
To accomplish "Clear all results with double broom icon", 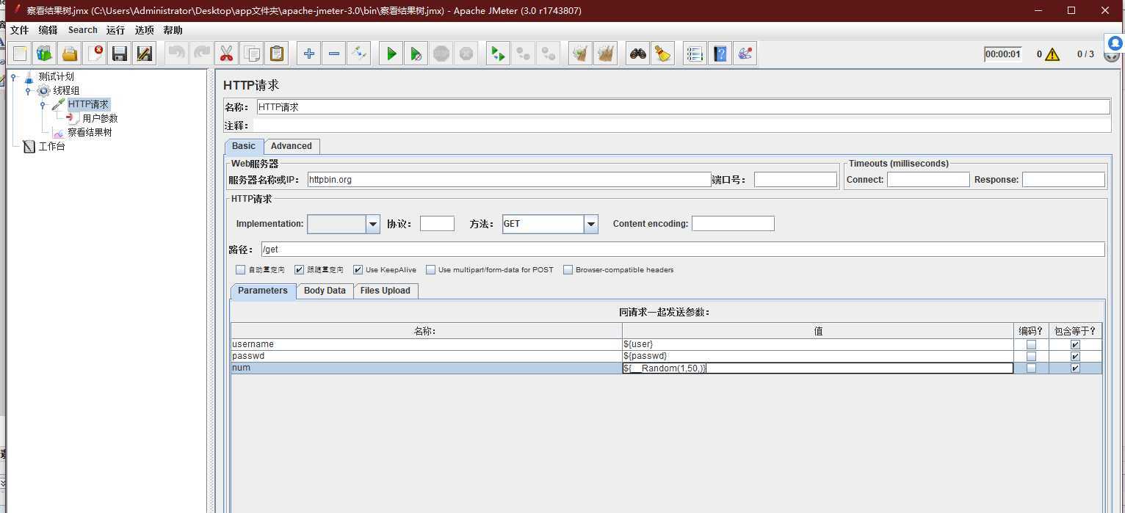I will click(x=606, y=54).
